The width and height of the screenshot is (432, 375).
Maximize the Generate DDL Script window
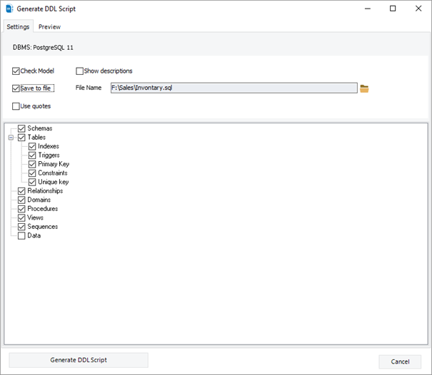392,9
